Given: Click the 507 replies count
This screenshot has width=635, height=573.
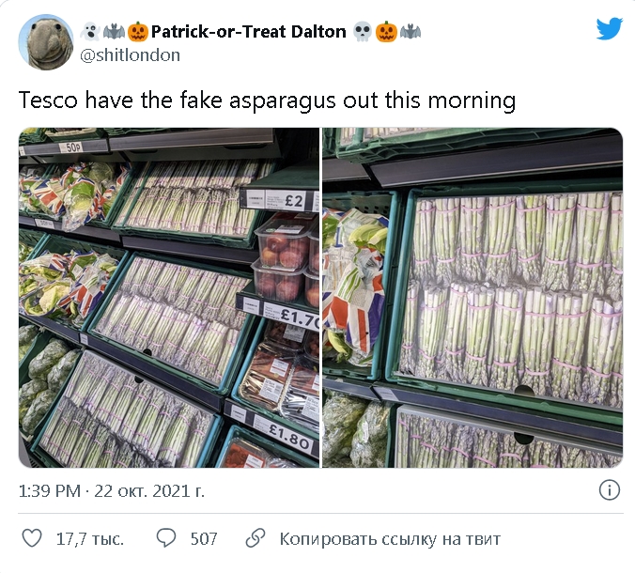Looking at the screenshot, I should click(204, 538).
